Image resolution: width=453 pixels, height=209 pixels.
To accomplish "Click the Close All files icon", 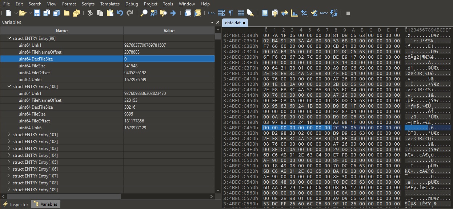I will pyautogui.click(x=76, y=13).
